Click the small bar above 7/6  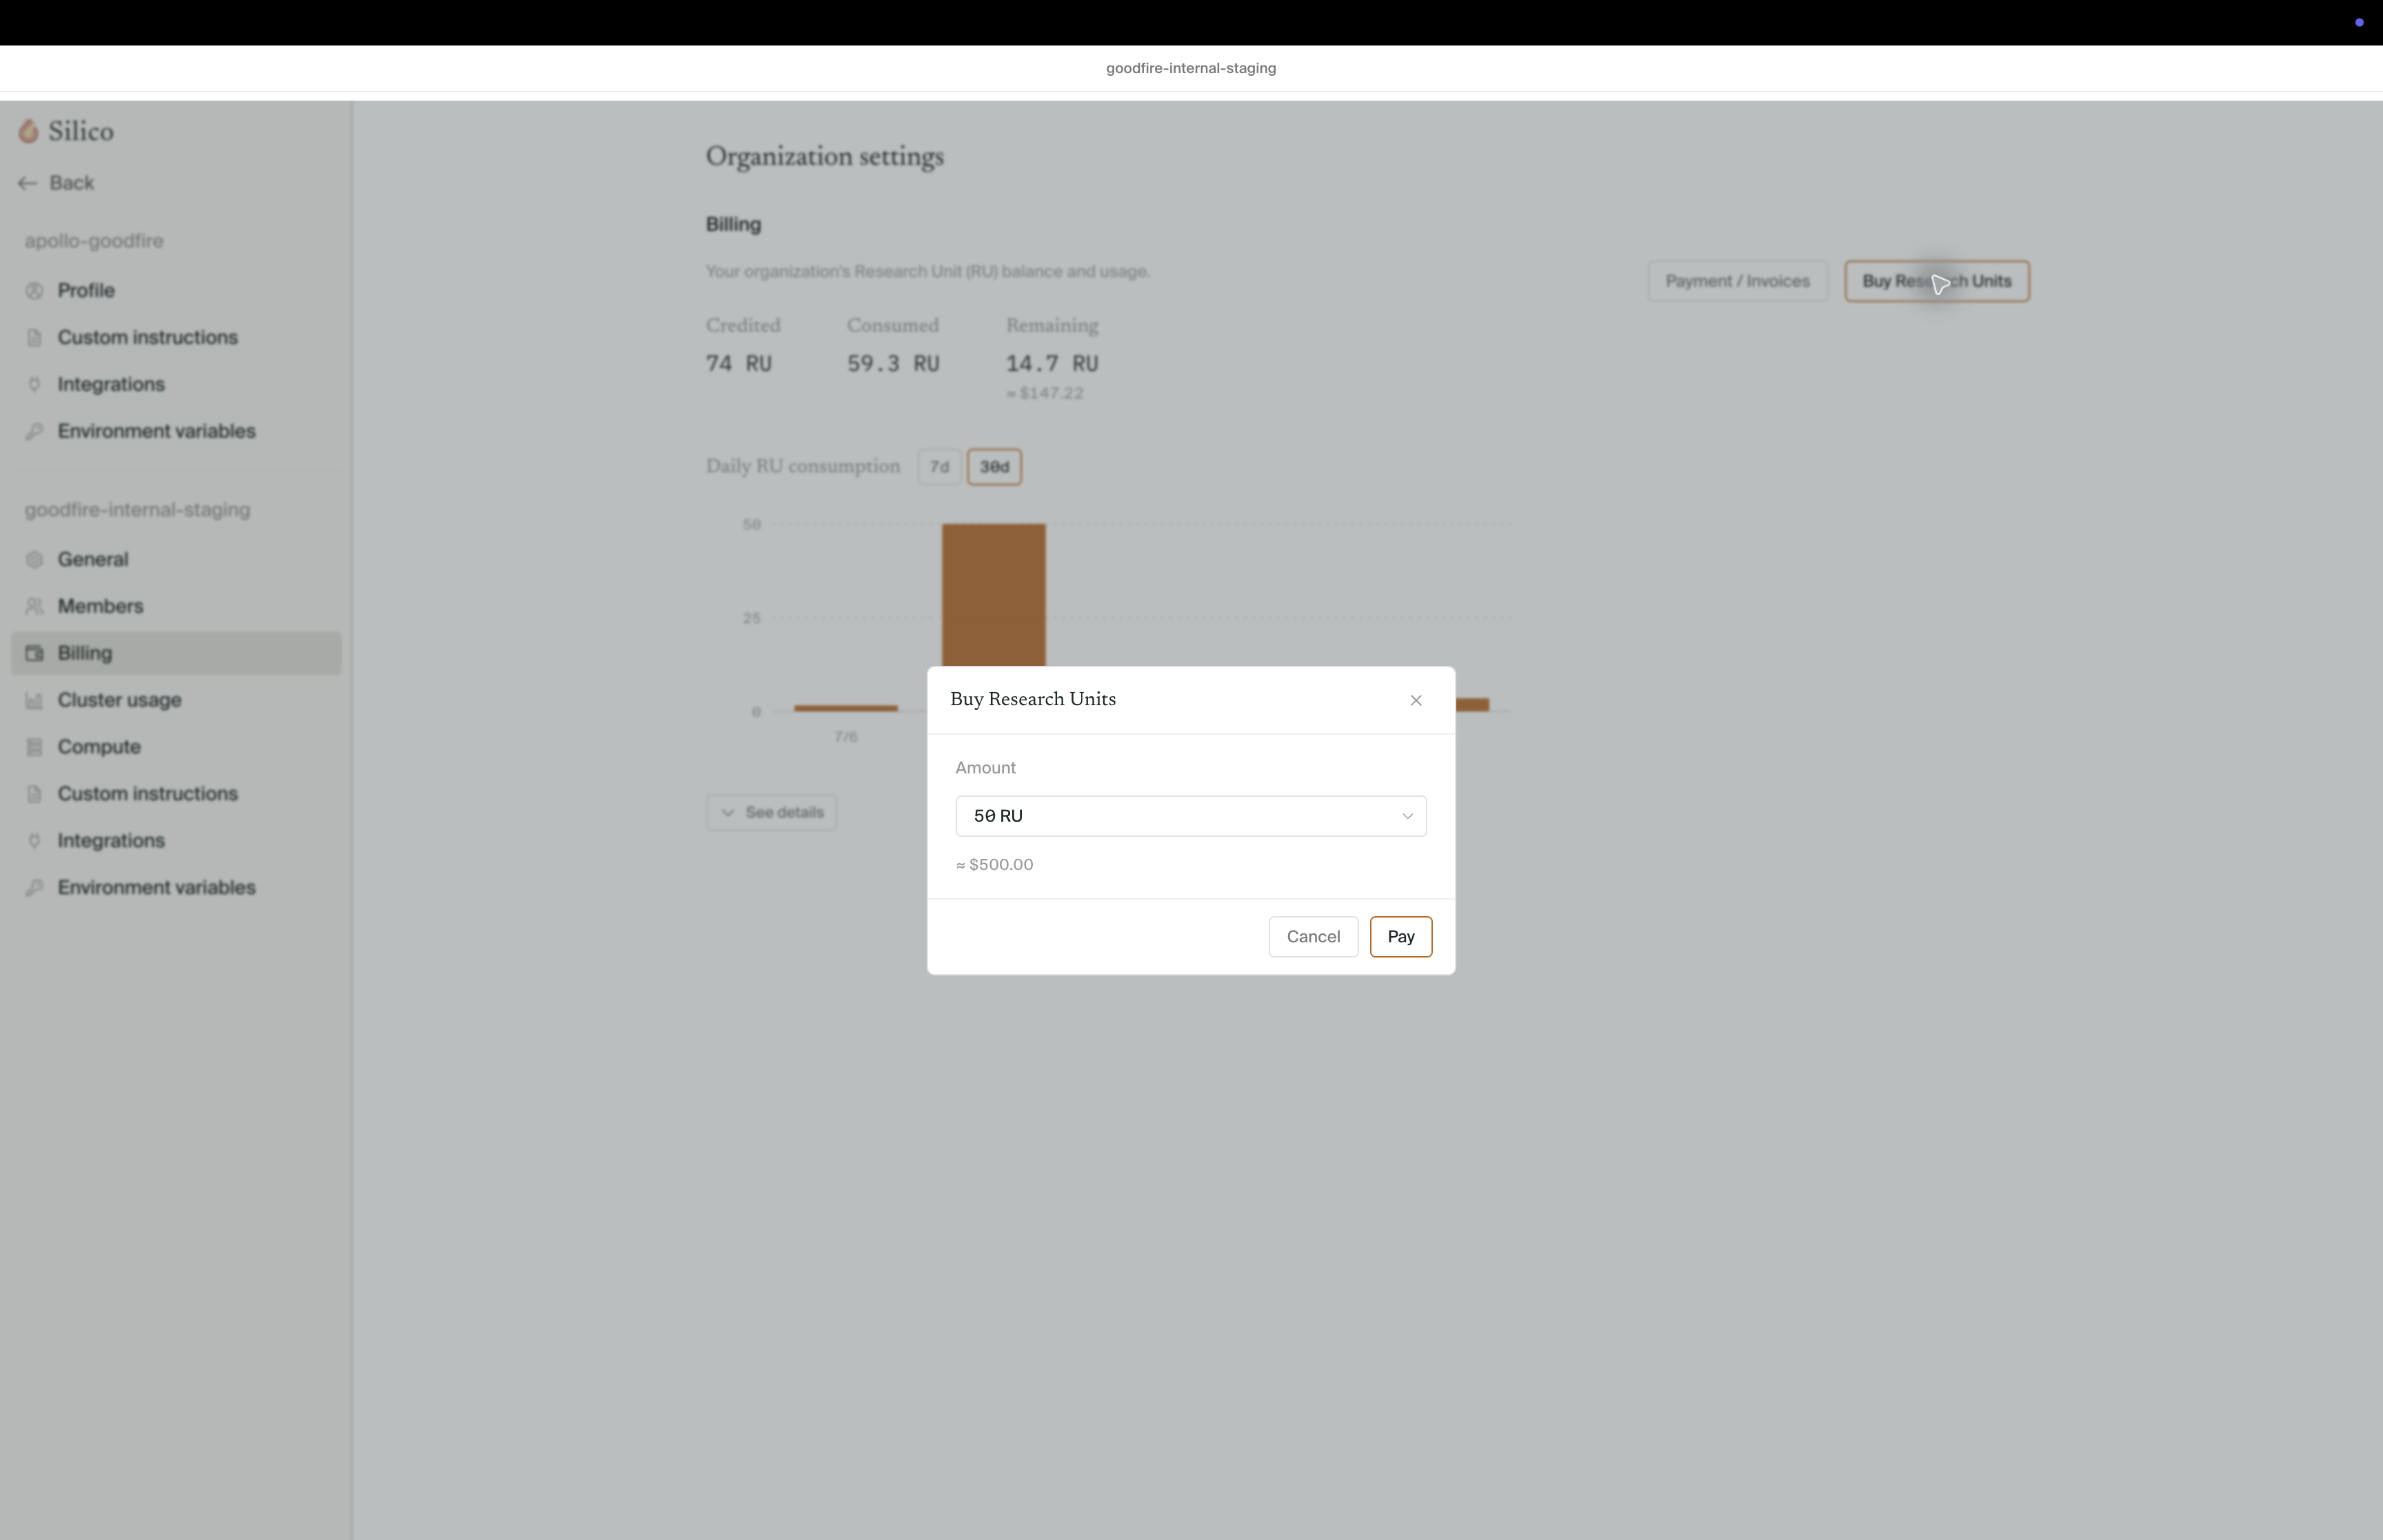(846, 708)
